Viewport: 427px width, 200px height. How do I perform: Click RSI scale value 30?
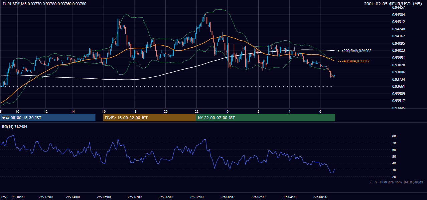click(x=394, y=170)
